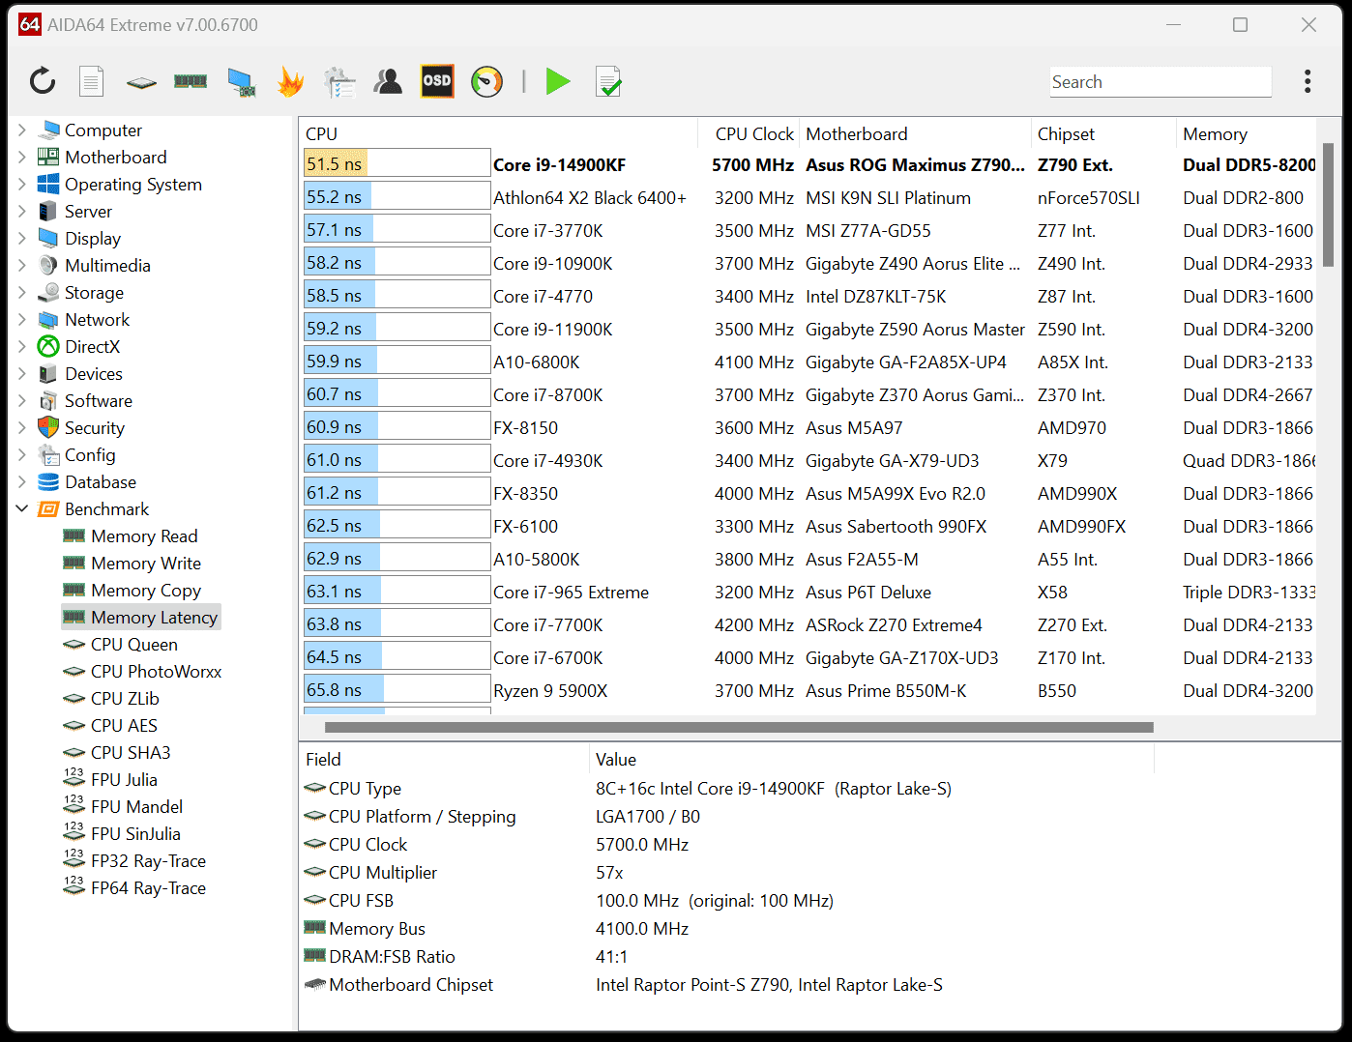Open the CPU SHA3 benchmark

pos(131,752)
